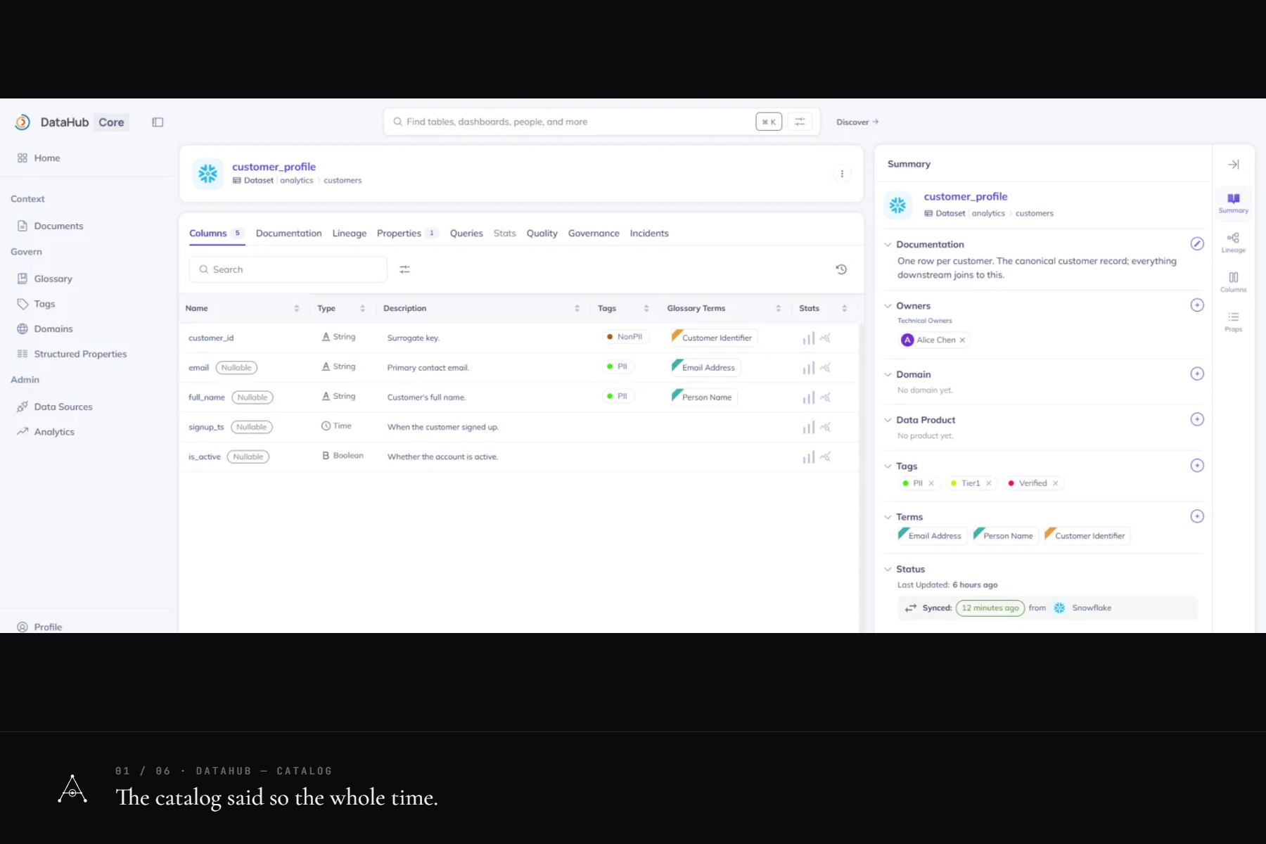Open schema version history clock icon

point(841,269)
